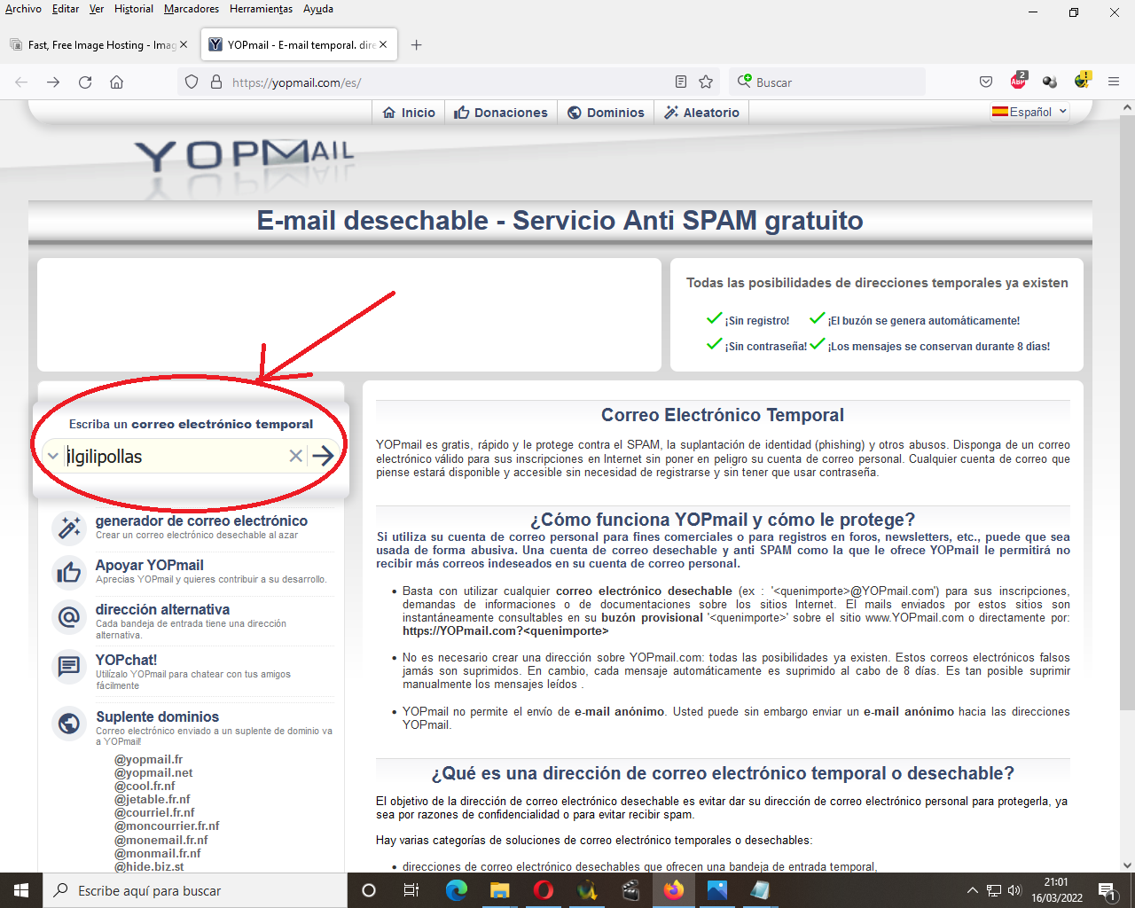Launch Microsoft Edge from the taskbar
The image size is (1135, 908).
(456, 890)
